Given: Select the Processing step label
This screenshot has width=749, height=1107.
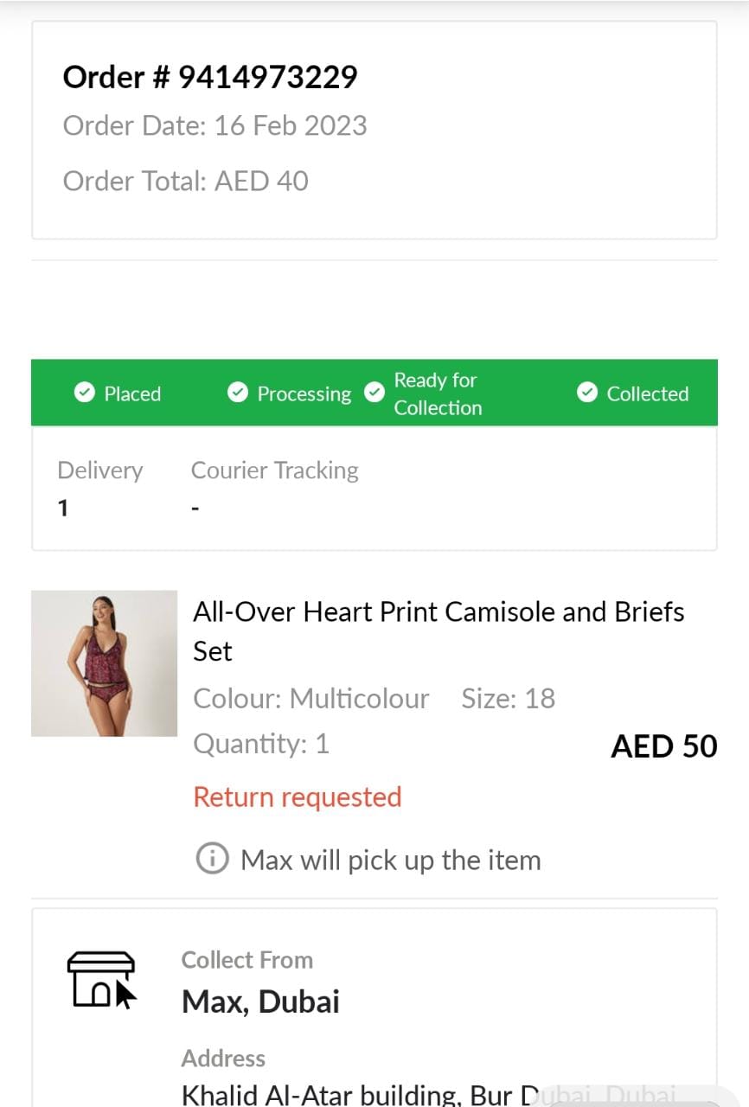Looking at the screenshot, I should pos(304,394).
